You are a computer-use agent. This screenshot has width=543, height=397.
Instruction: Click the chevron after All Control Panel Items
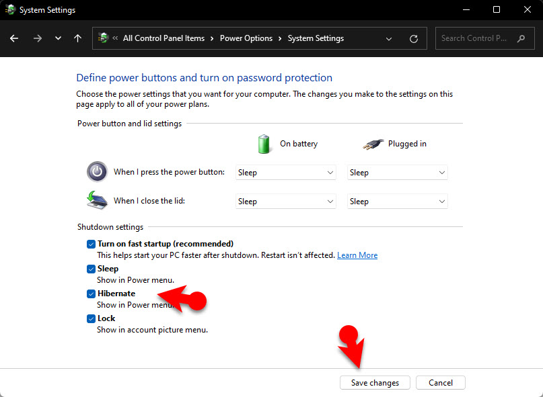(x=212, y=39)
